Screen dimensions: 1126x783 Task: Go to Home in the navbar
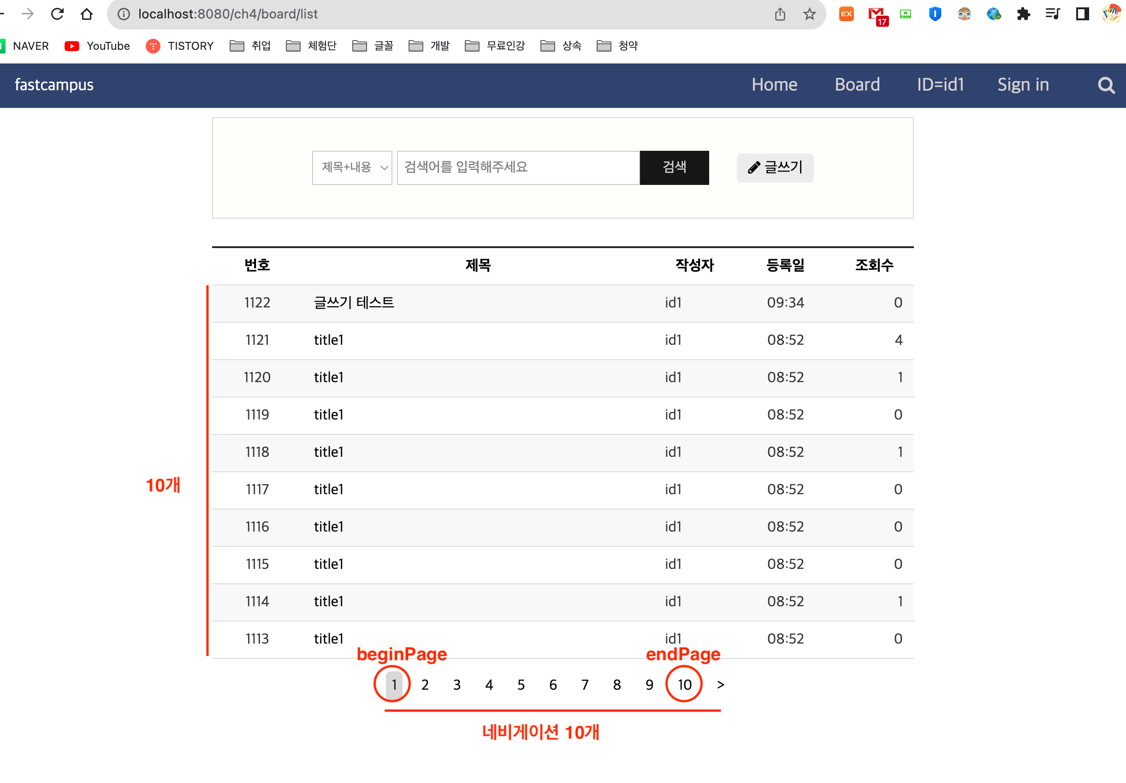point(774,85)
